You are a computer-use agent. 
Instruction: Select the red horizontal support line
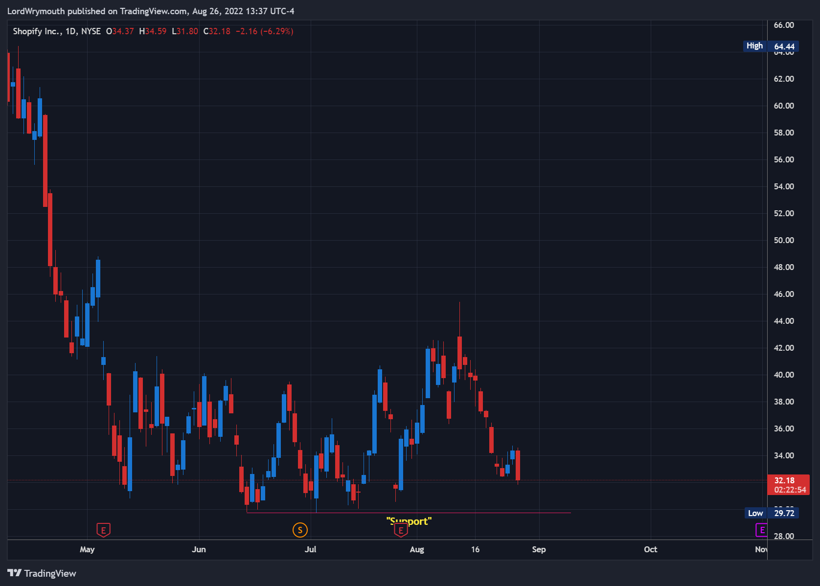point(409,513)
